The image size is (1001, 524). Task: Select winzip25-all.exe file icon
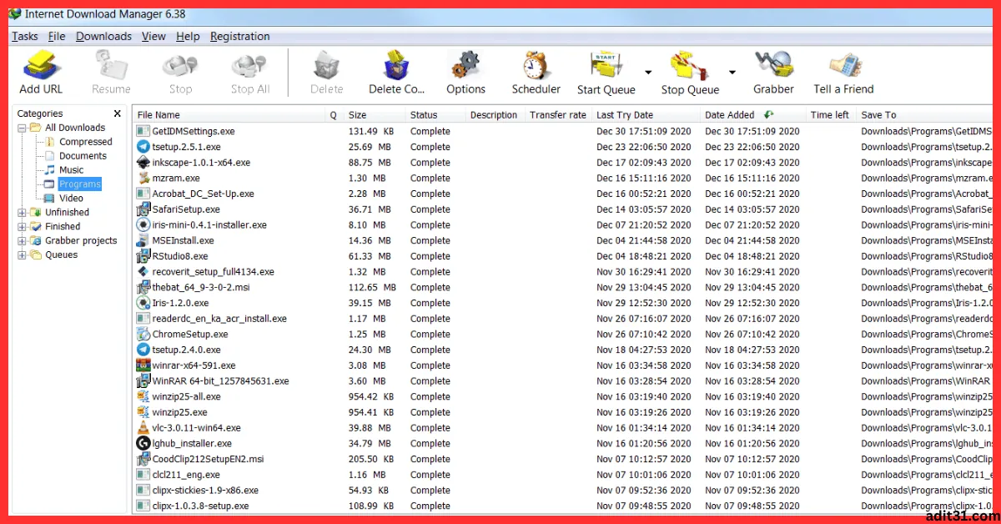(x=143, y=397)
